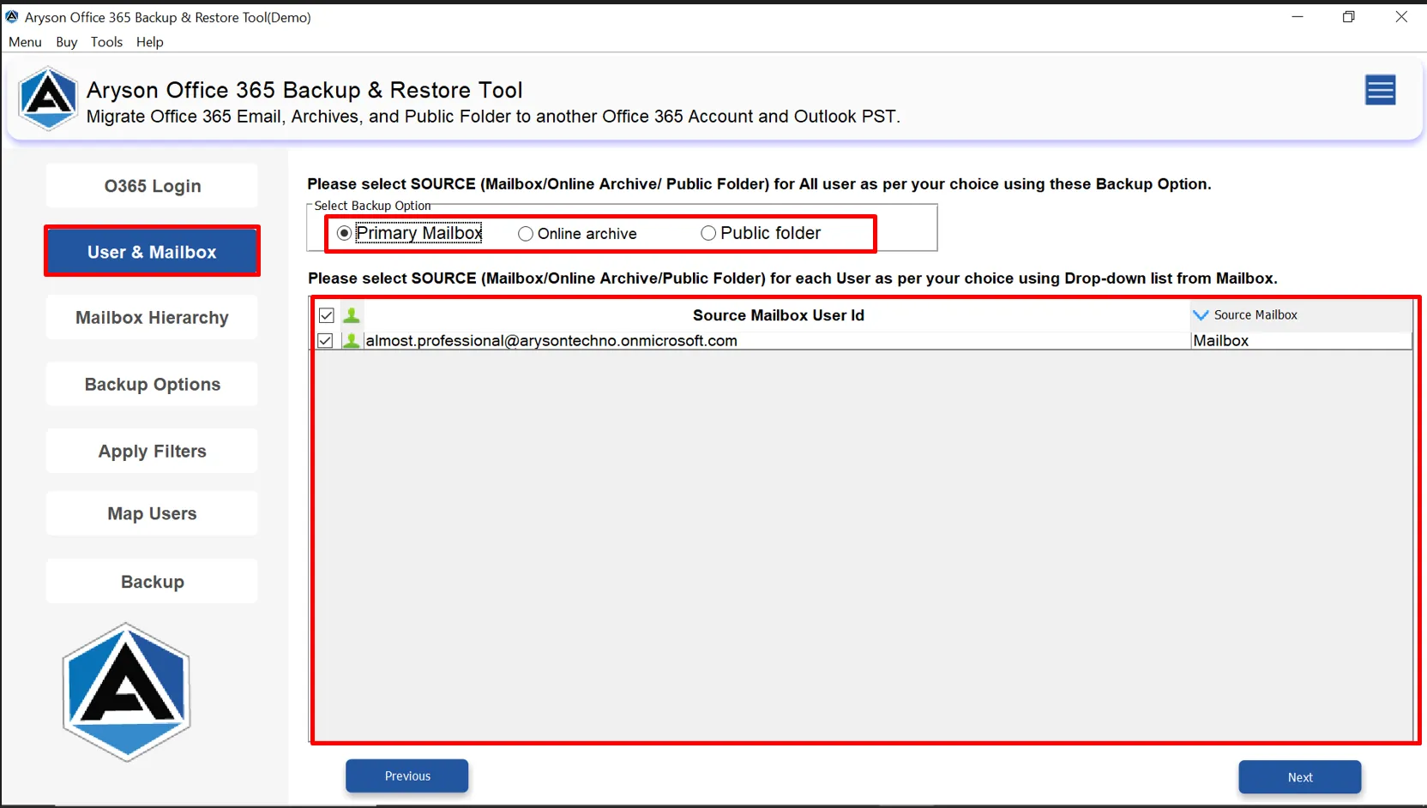Screen dimensions: 1427x808
Task: Click the green user icon in the header row
Action: (x=352, y=314)
